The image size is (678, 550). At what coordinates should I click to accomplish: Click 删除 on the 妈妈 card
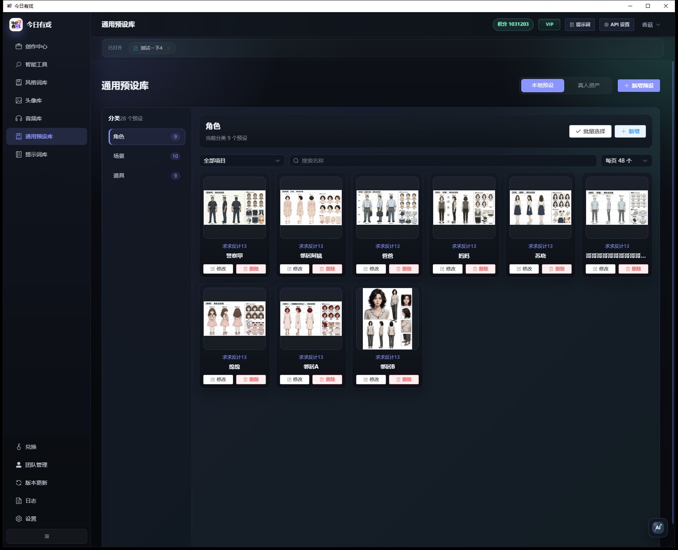(x=480, y=269)
